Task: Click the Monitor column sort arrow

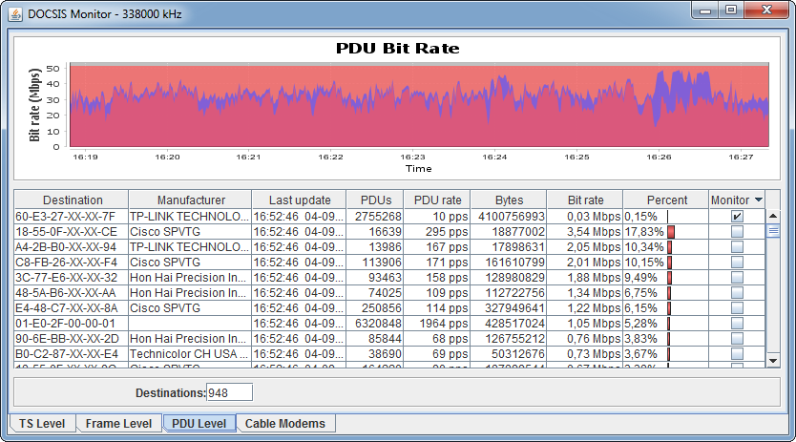Action: click(x=759, y=200)
